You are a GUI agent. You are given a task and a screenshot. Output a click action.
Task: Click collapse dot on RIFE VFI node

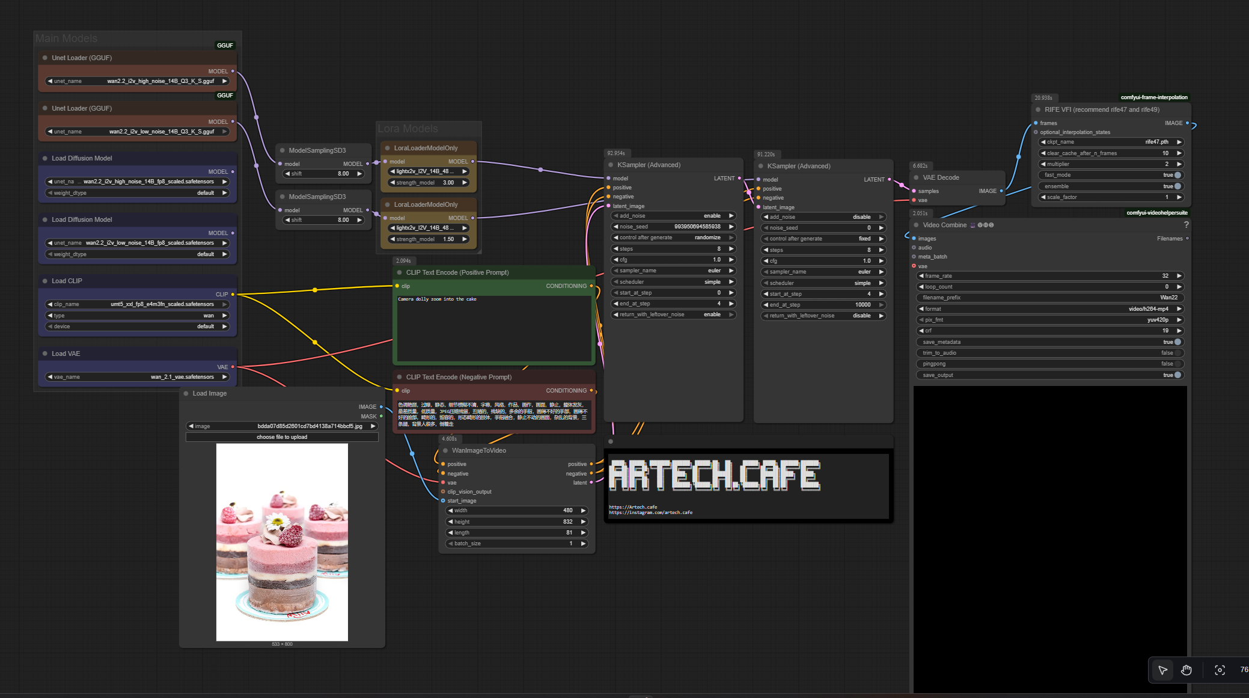[x=1038, y=109]
